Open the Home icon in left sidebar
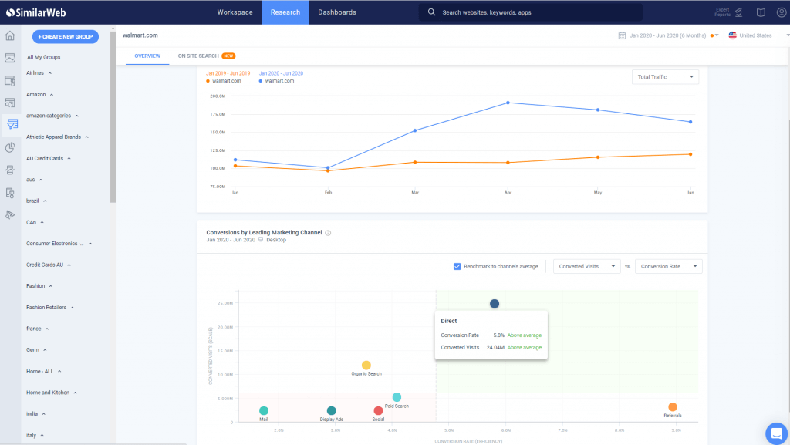 (8, 35)
